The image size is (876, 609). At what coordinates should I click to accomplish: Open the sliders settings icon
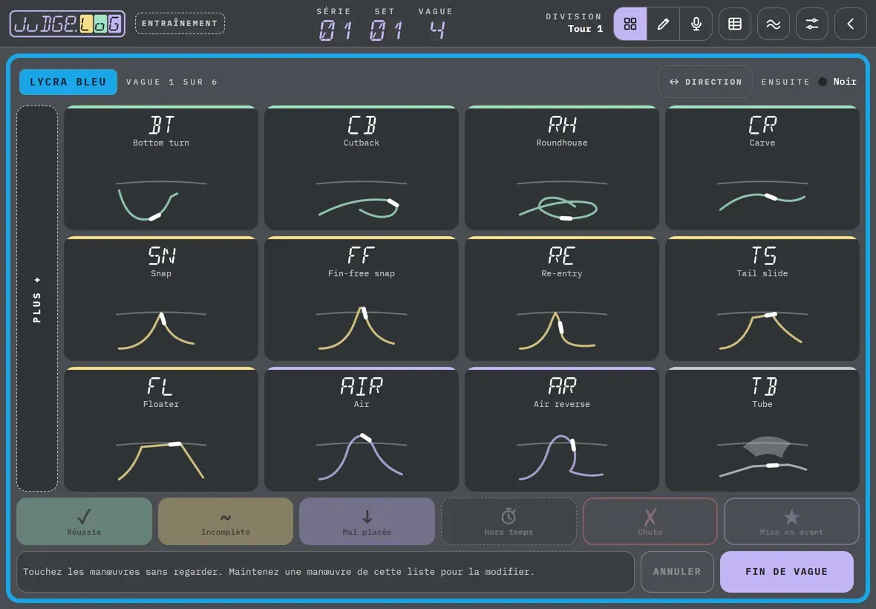811,24
